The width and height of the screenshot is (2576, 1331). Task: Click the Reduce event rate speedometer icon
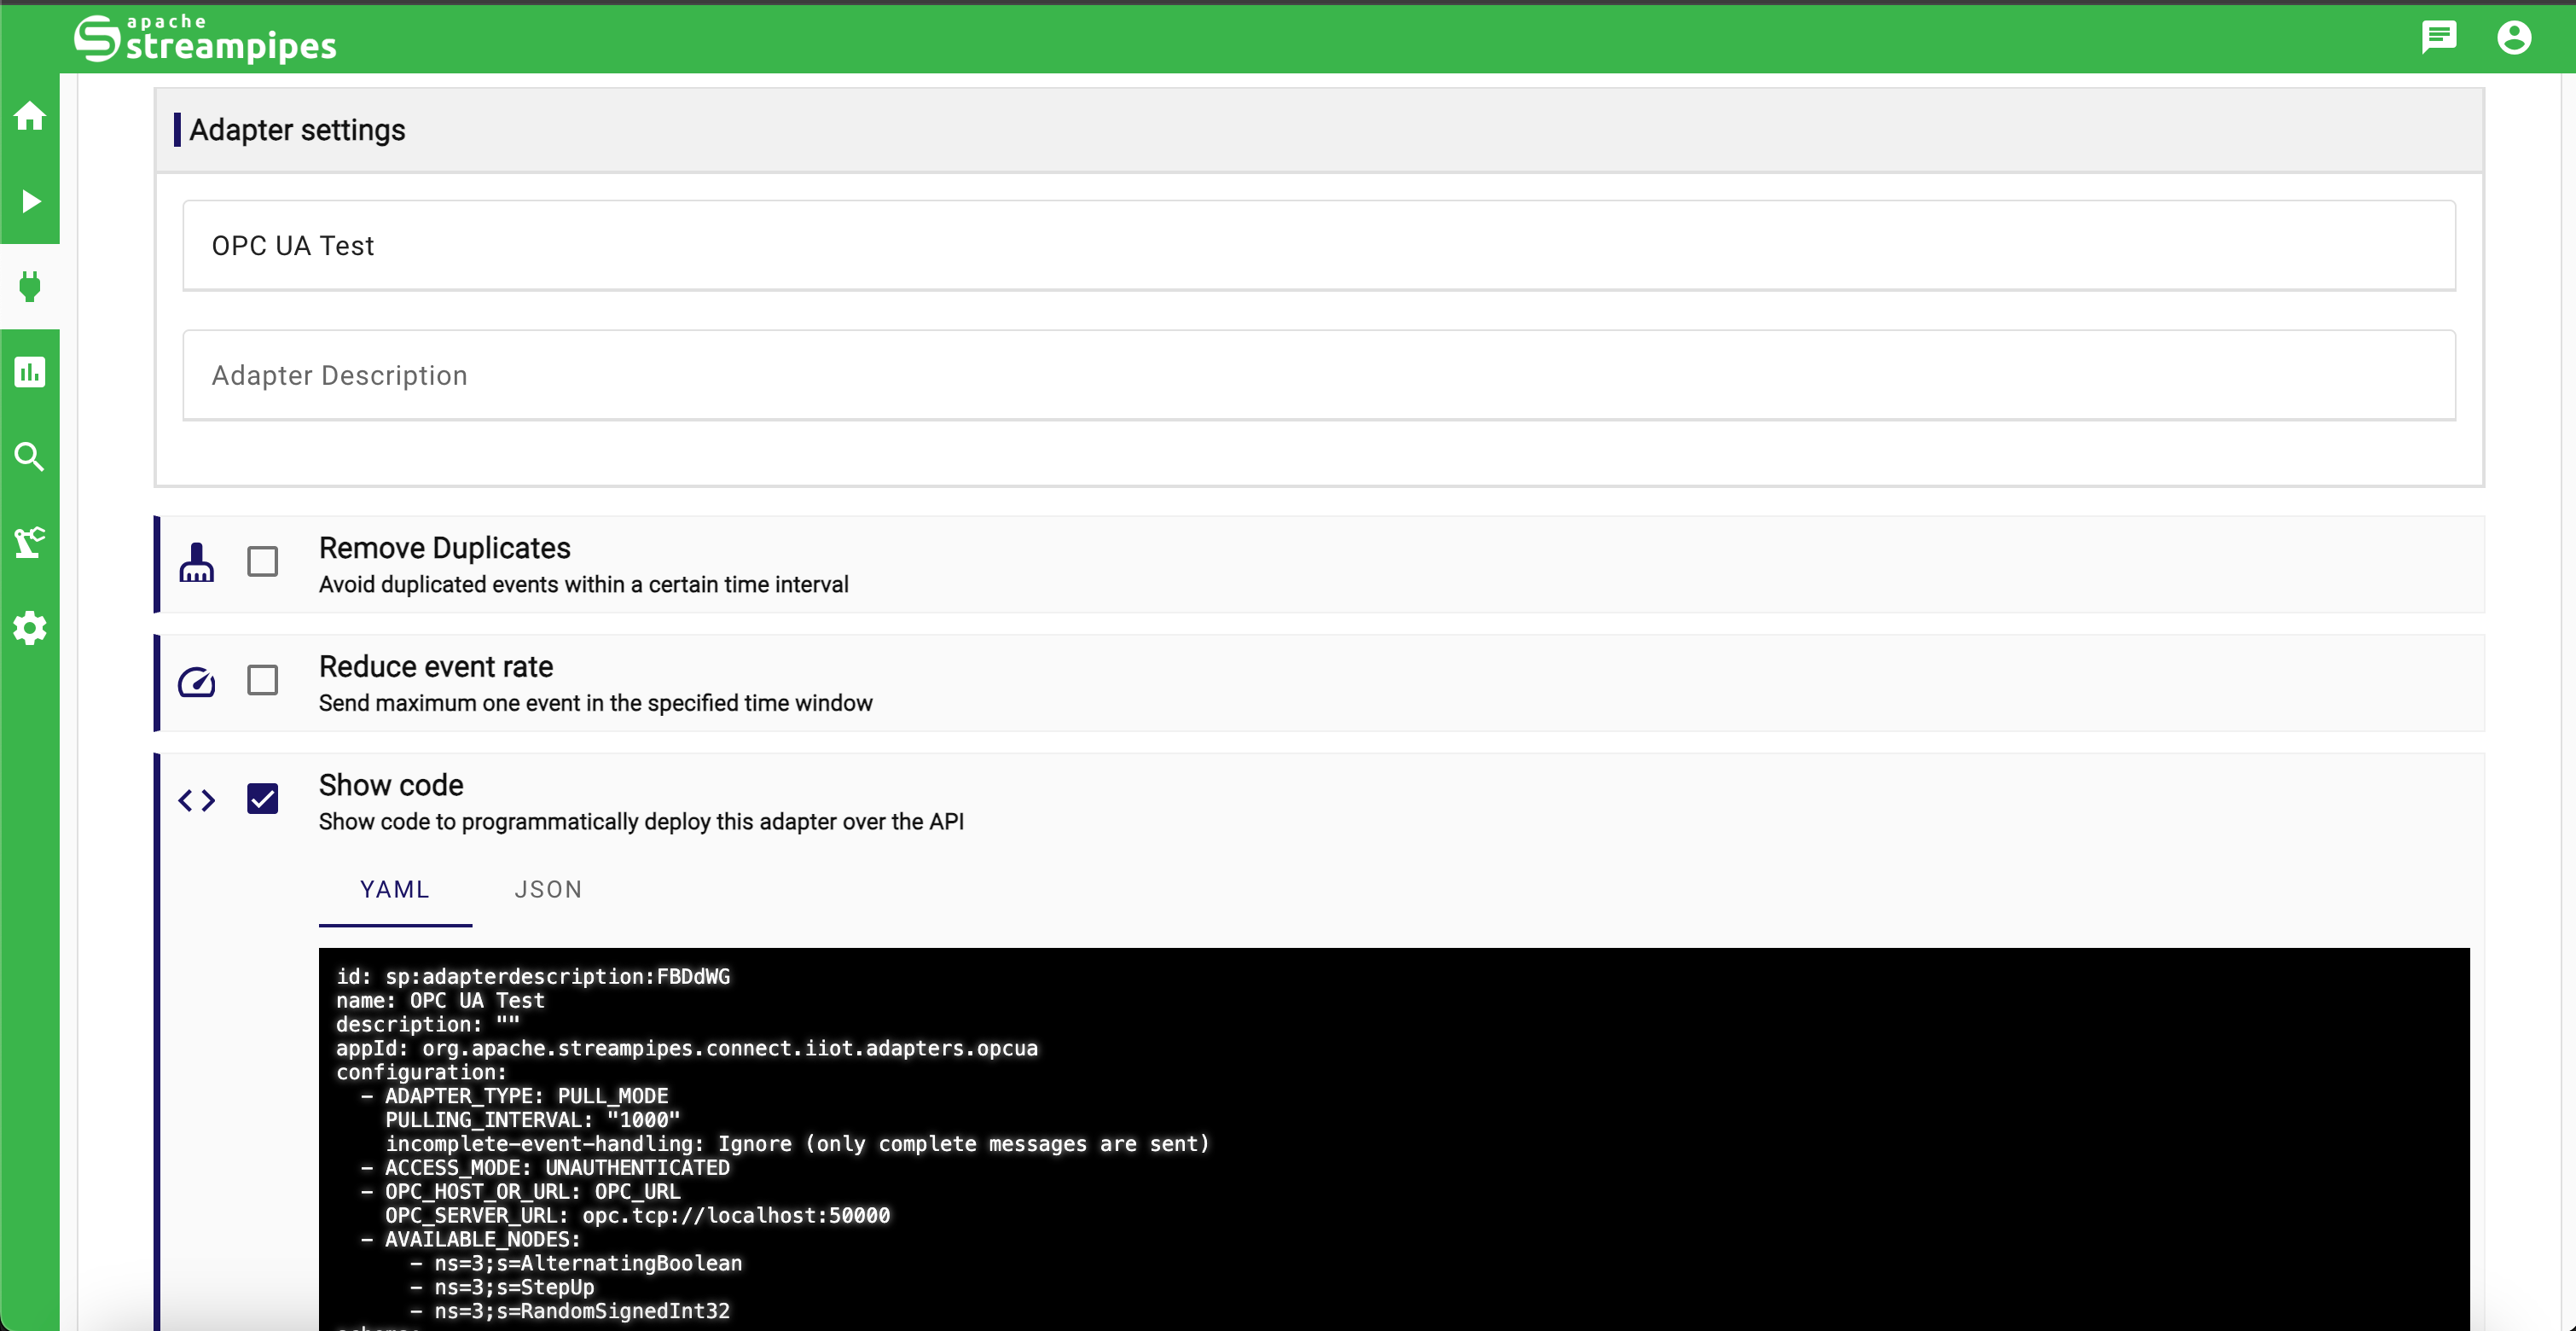tap(196, 682)
